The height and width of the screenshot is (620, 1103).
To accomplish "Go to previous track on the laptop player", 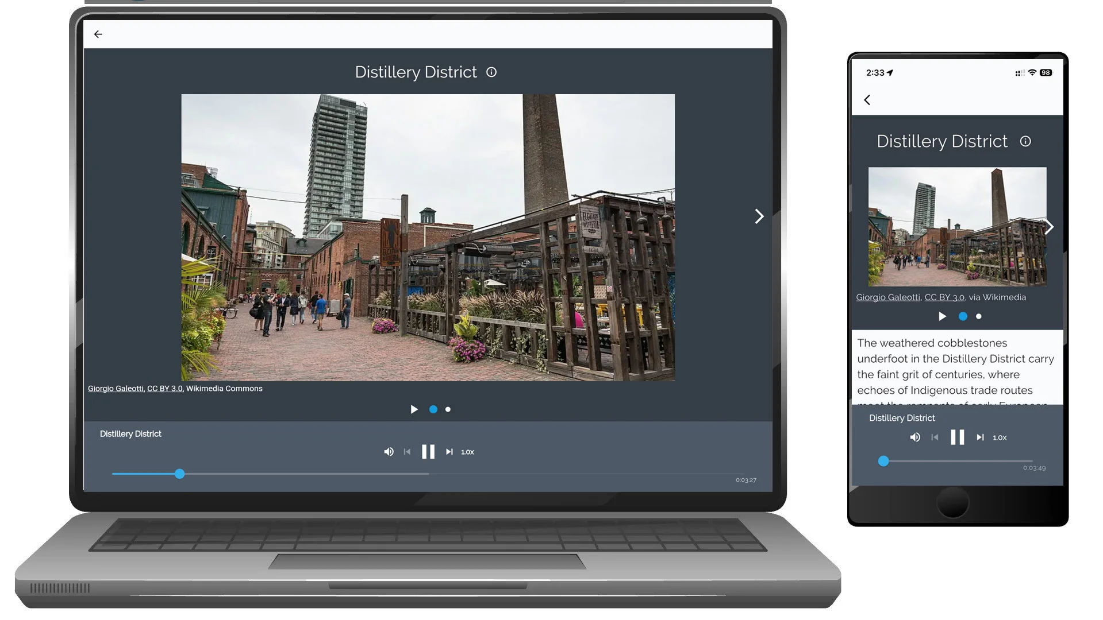I will click(407, 452).
